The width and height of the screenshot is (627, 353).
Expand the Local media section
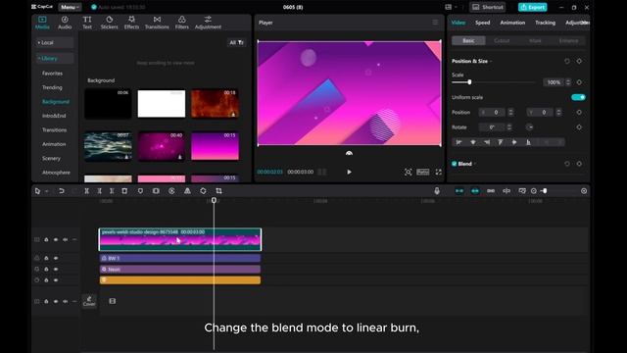point(55,42)
